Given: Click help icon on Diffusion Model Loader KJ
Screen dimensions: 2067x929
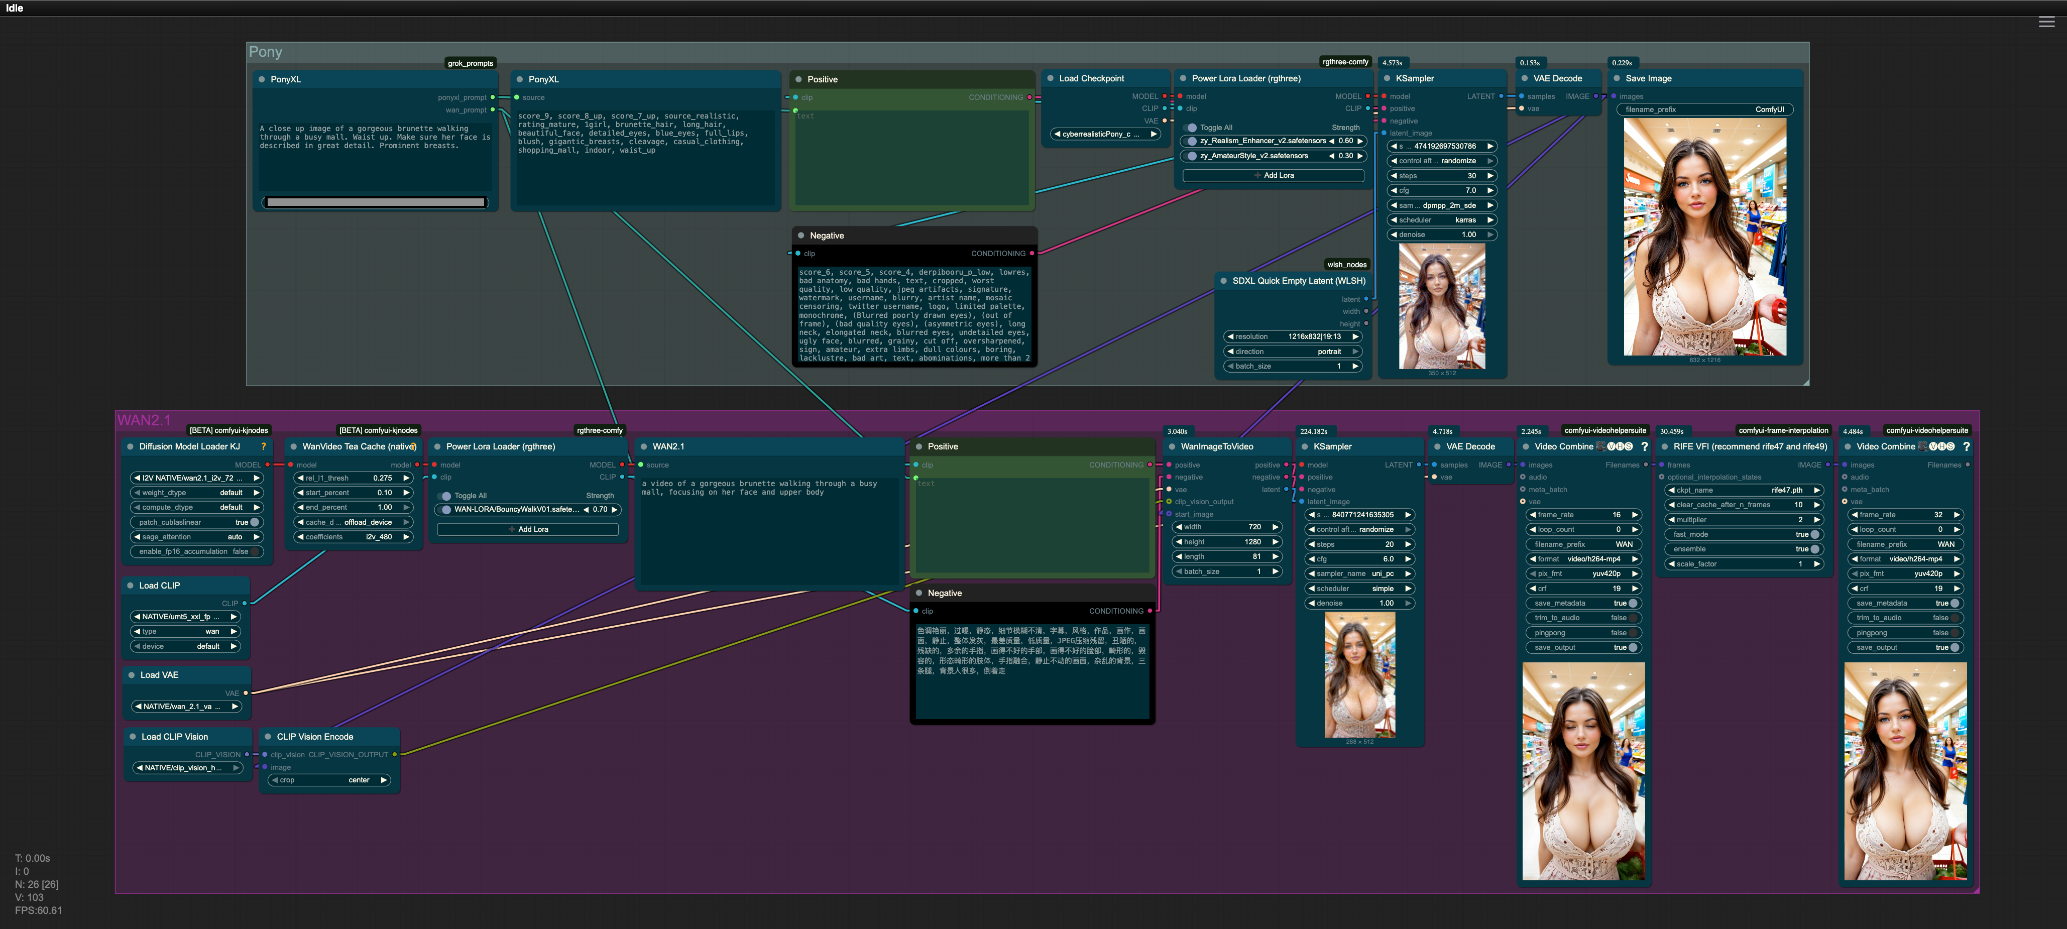Looking at the screenshot, I should click(x=263, y=447).
